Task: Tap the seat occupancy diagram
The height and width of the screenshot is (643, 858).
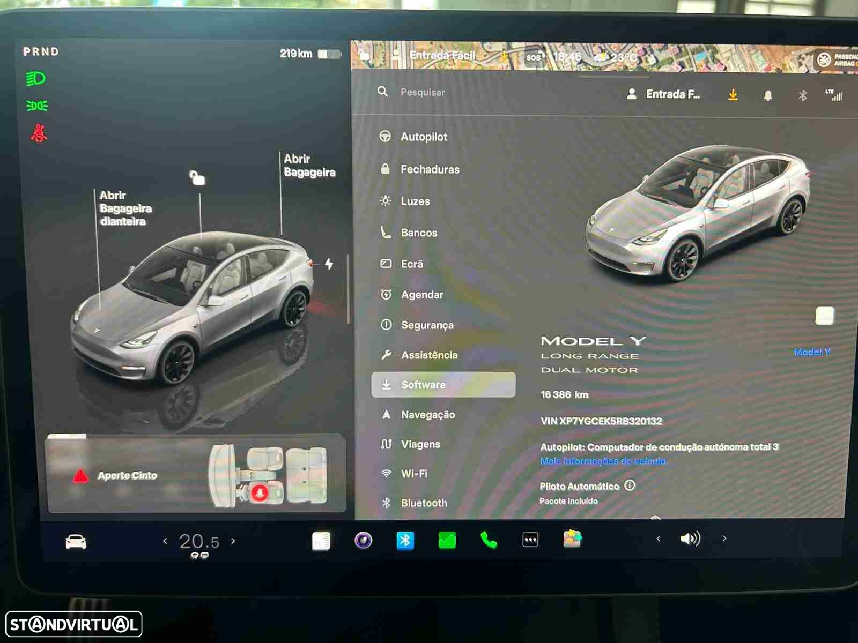Action: 268,476
